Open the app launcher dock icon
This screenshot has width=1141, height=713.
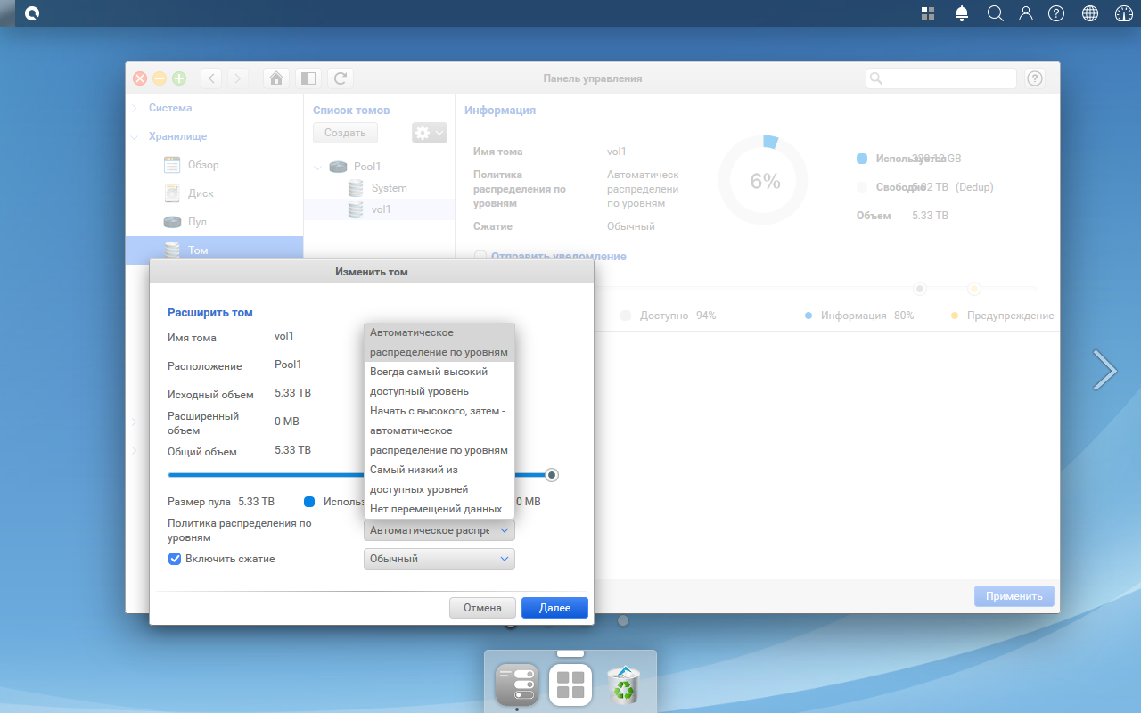coord(570,684)
